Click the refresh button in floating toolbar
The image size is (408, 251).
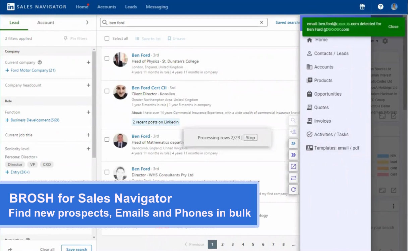tap(293, 190)
